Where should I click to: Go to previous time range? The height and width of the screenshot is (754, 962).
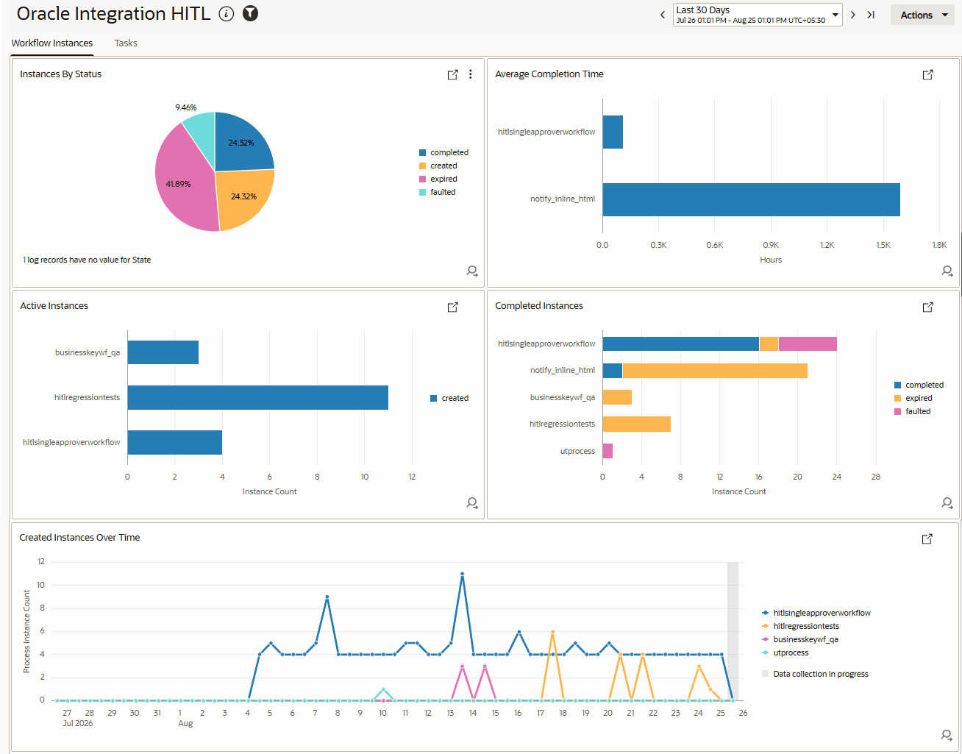tap(662, 15)
